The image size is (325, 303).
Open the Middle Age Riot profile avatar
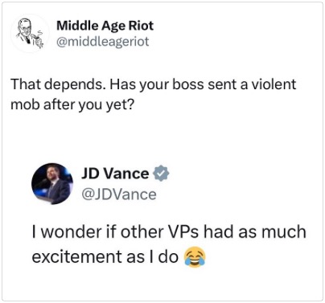coord(30,34)
